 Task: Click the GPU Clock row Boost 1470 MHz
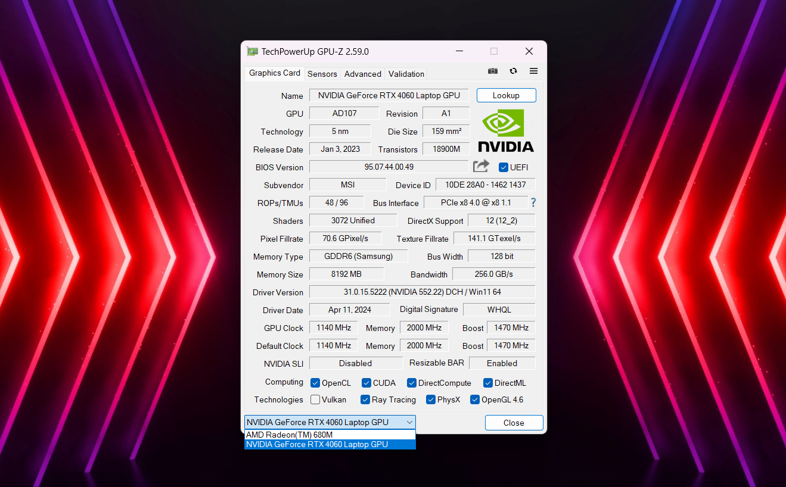[x=511, y=327]
